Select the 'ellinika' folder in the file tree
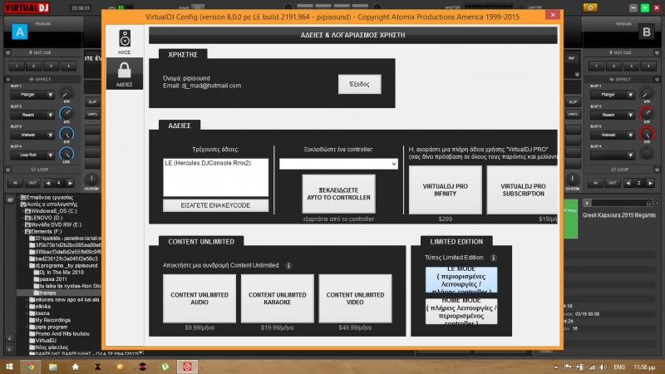 42,307
